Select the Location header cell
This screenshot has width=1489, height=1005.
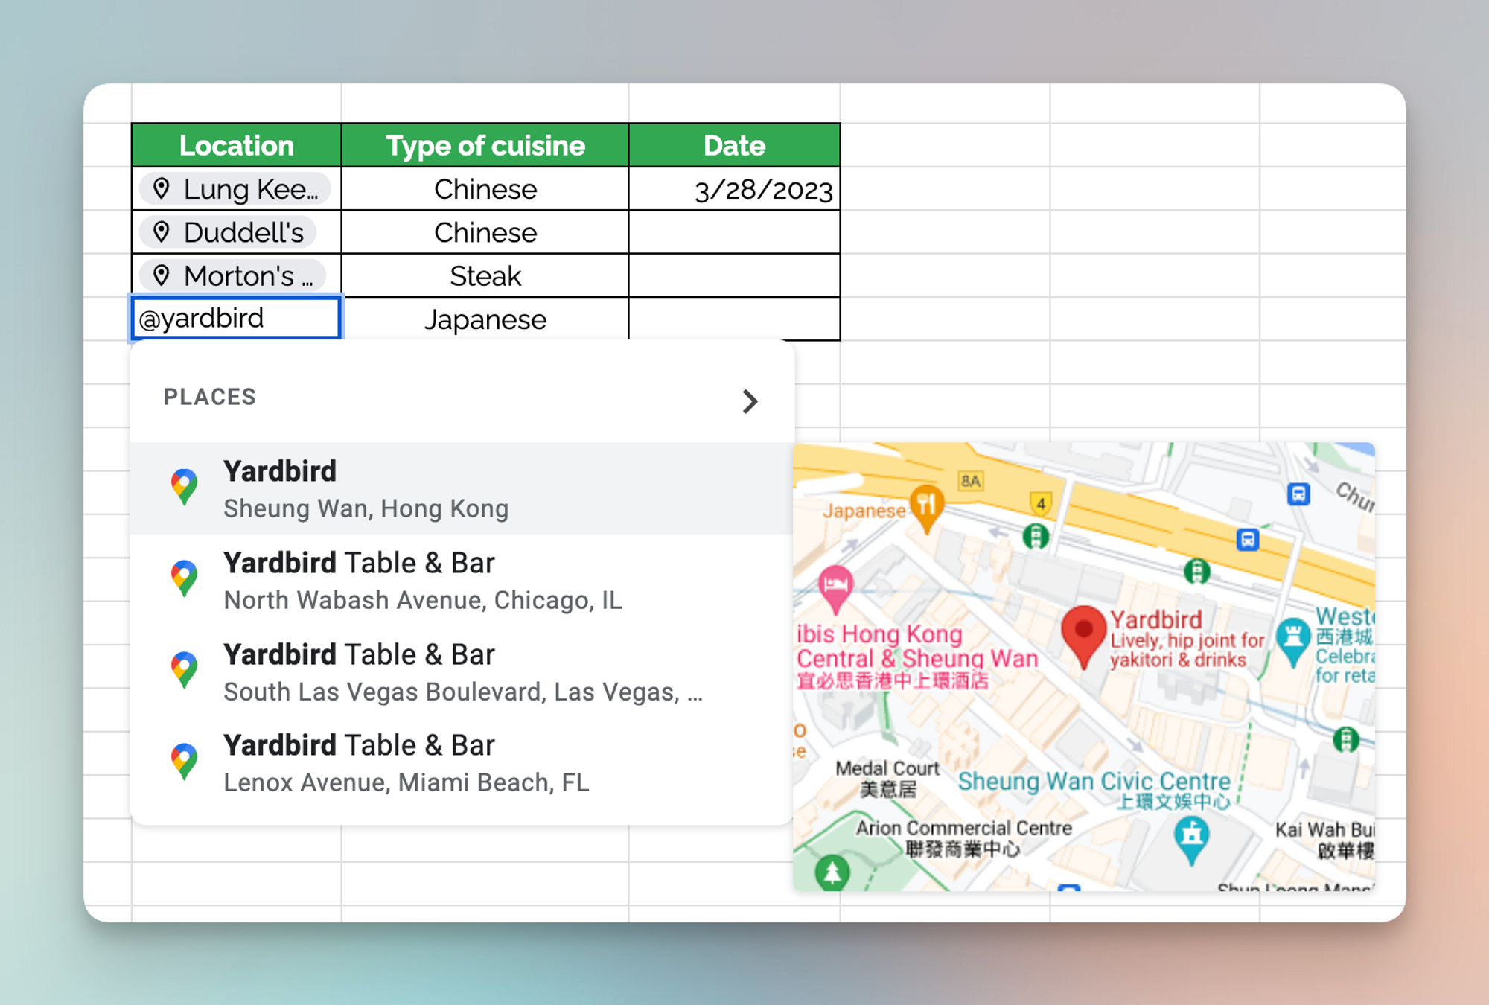coord(236,145)
